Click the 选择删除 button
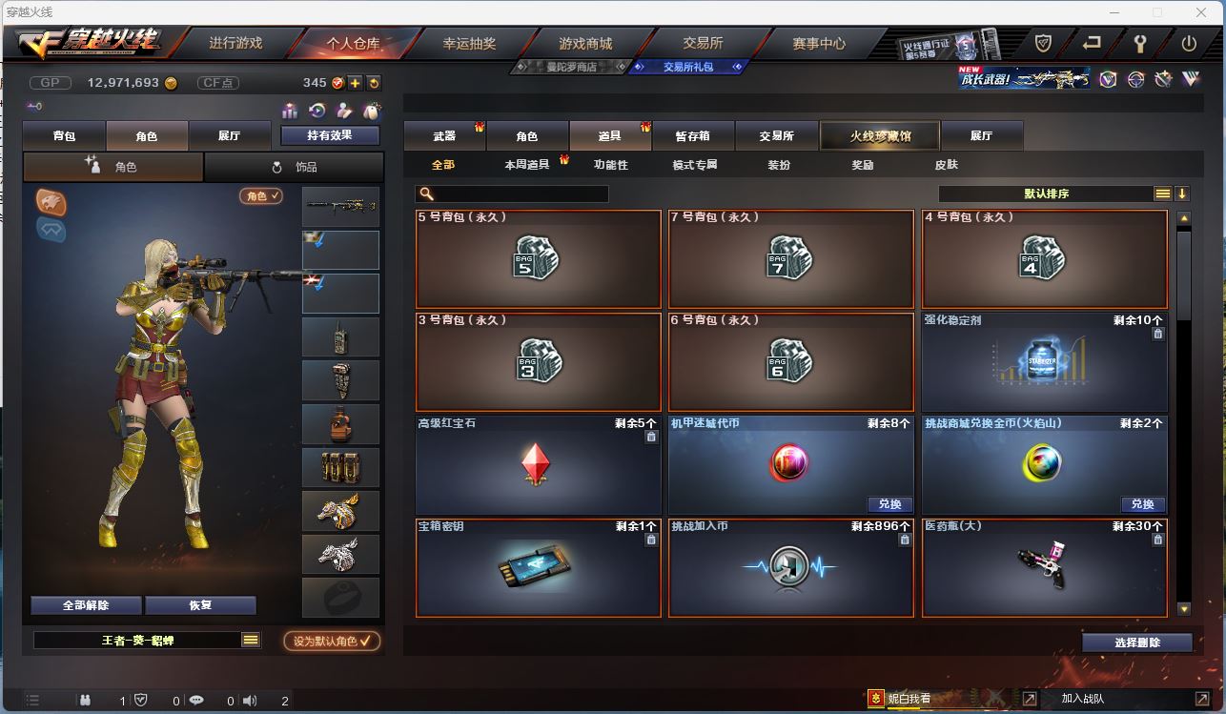This screenshot has width=1226, height=714. pos(1137,643)
